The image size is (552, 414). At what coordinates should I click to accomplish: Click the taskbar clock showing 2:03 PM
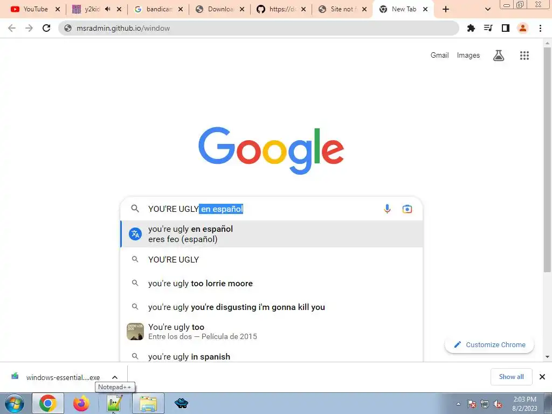(525, 404)
